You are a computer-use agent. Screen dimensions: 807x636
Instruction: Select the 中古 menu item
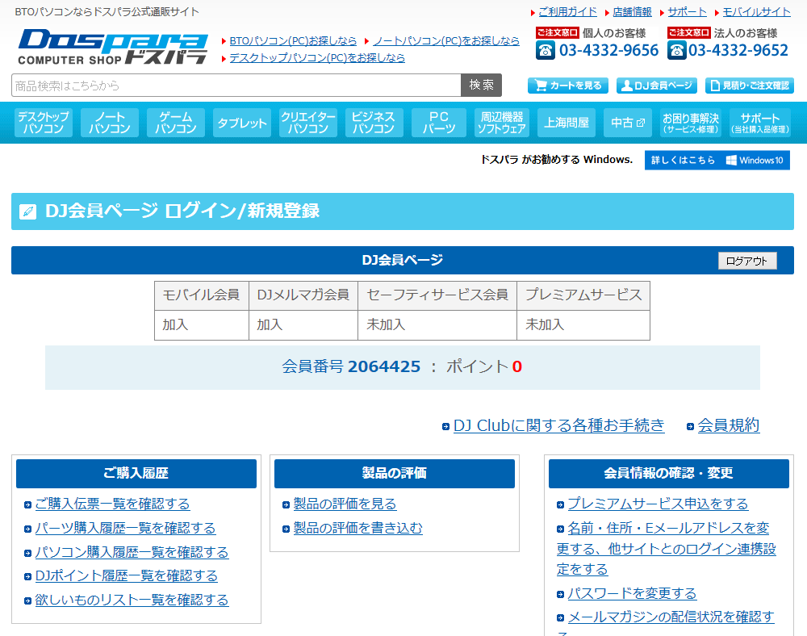tap(627, 123)
